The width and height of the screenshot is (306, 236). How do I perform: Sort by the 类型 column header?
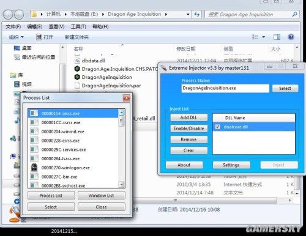pos(228,49)
